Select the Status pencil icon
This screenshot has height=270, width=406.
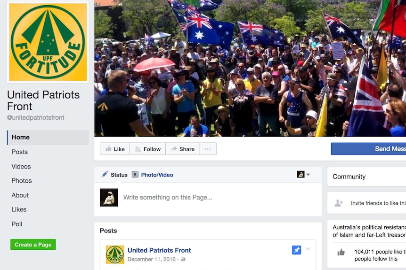click(105, 174)
